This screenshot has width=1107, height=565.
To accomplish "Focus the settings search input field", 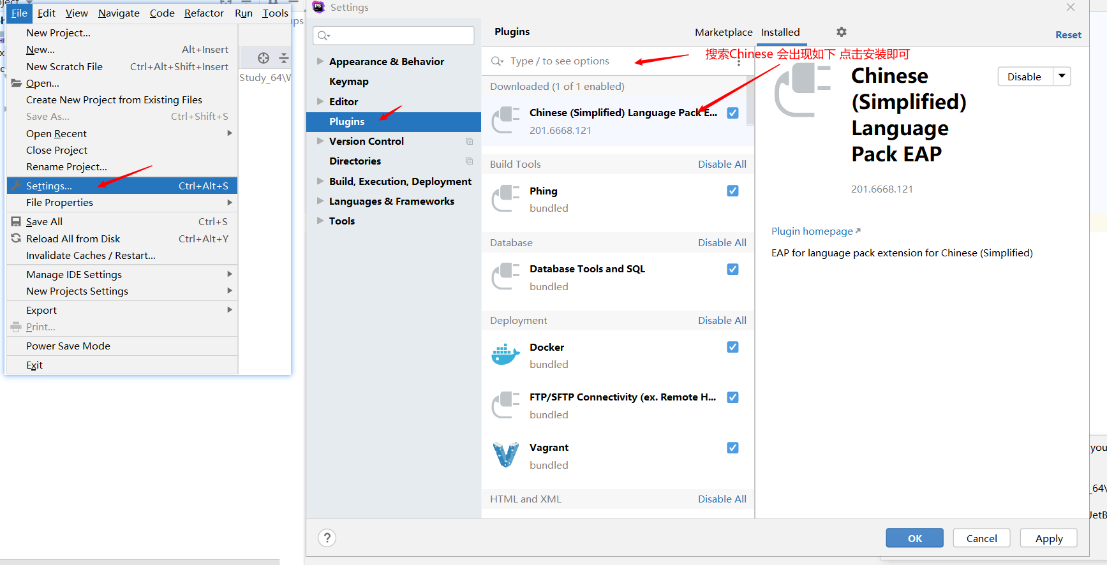I will click(394, 36).
